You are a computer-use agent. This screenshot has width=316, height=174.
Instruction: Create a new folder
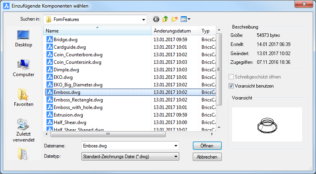tap(174, 19)
